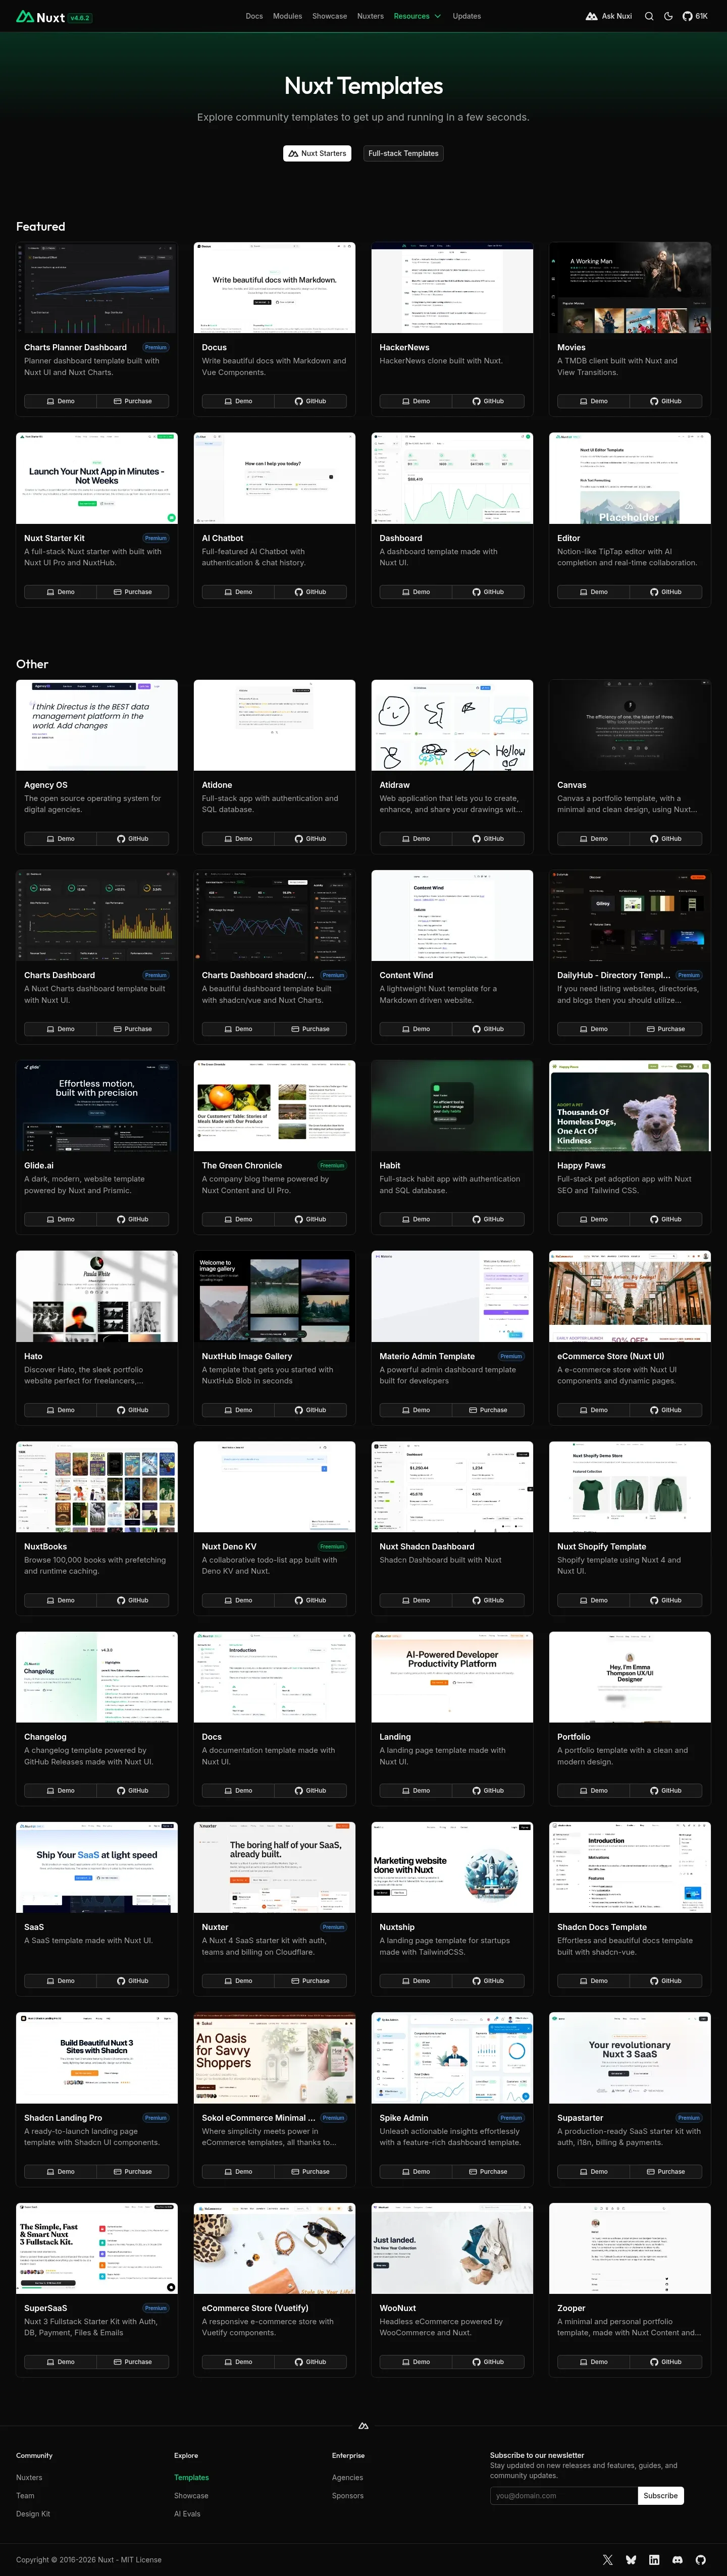Open Demo for Glide.ai template
This screenshot has height=2576, width=727.
coord(60,1219)
